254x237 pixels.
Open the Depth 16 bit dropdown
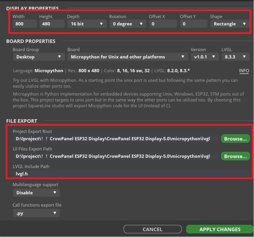point(87,24)
